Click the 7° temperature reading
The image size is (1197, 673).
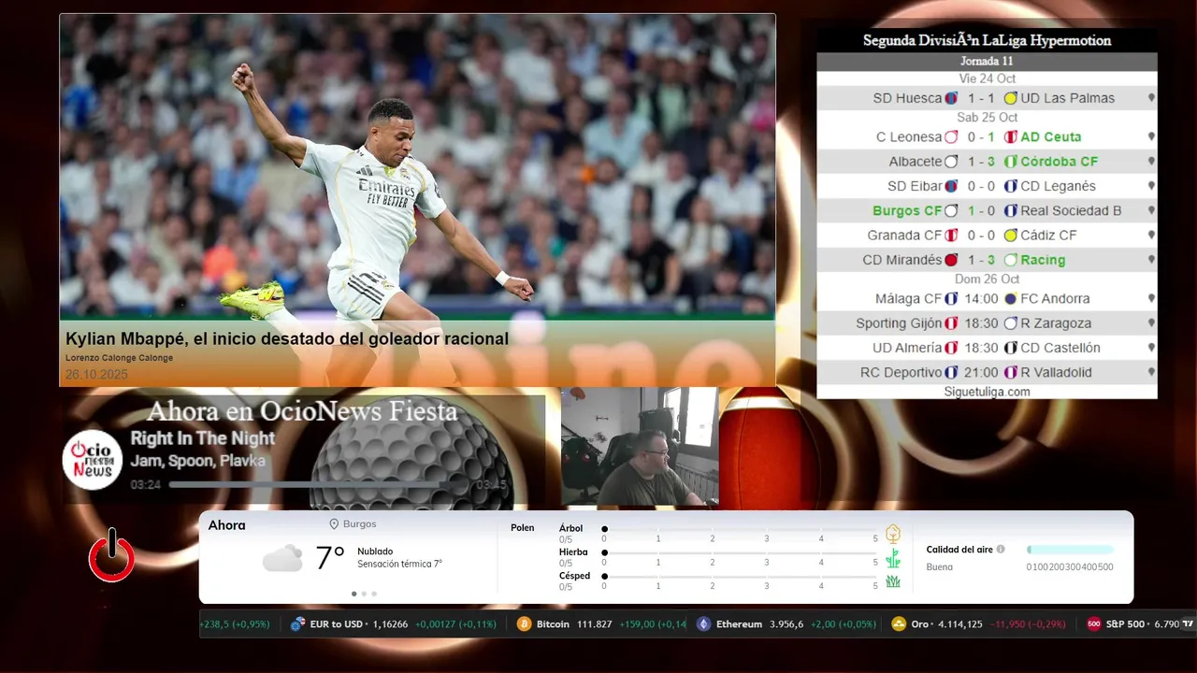(329, 558)
